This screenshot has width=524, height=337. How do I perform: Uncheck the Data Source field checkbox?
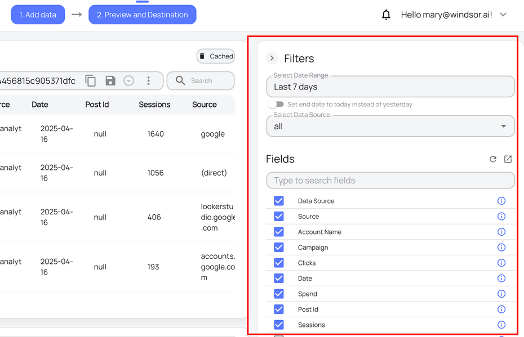279,201
